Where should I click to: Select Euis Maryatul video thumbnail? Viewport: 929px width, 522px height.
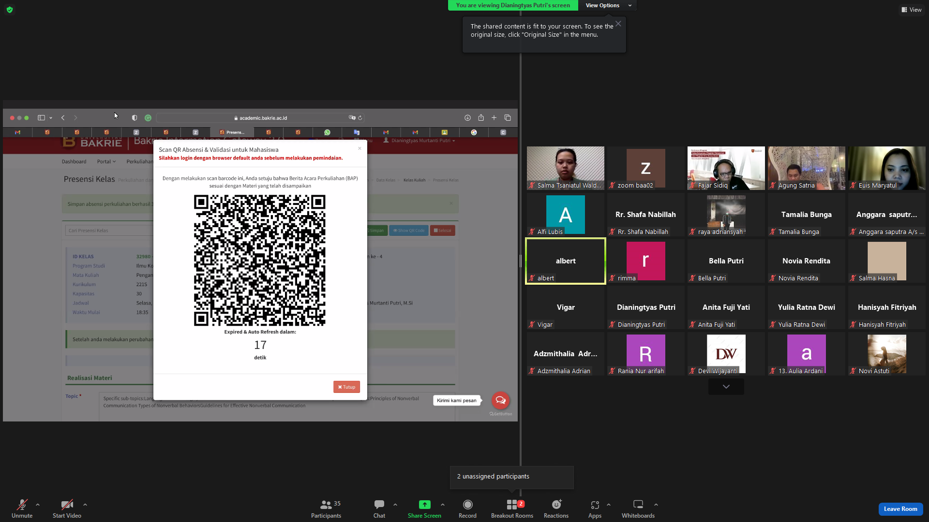(887, 168)
